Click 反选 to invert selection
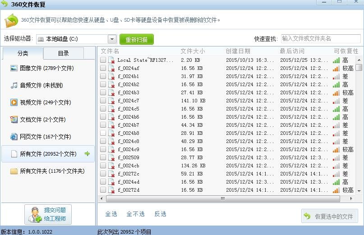Viewport: 364px width, 235px height. pos(161,214)
